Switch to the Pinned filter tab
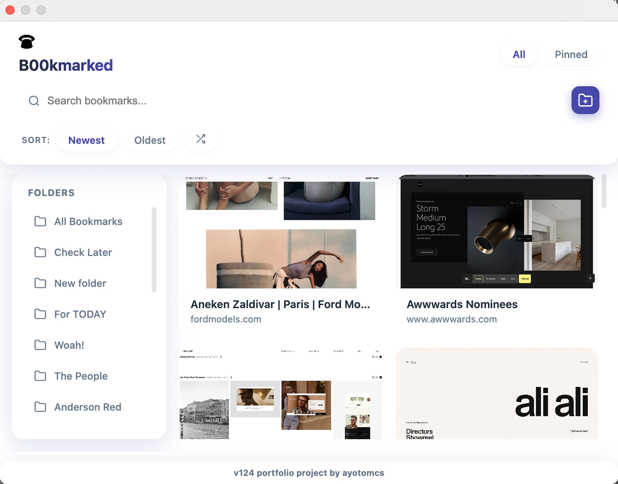This screenshot has height=484, width=618. [571, 54]
